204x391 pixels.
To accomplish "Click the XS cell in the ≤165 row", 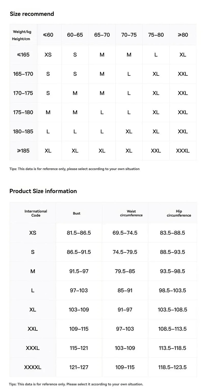I will [48, 55].
